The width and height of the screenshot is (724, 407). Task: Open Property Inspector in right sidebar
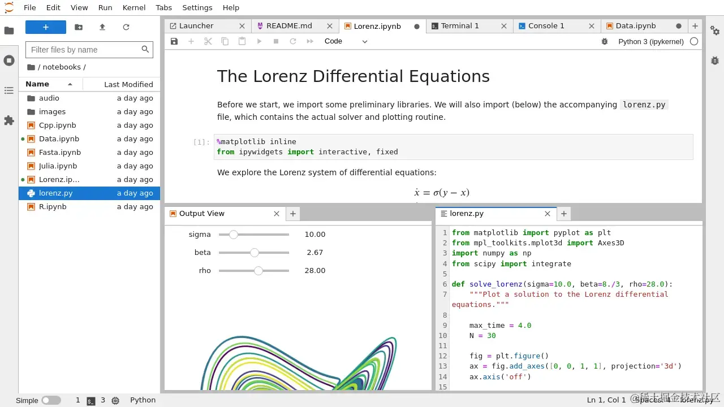(715, 31)
